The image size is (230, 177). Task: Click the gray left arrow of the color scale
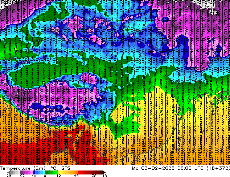[8, 172]
